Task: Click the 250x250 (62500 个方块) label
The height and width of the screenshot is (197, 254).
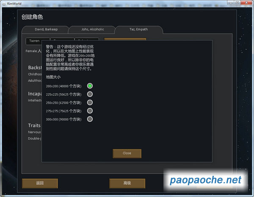Action: (x=63, y=103)
